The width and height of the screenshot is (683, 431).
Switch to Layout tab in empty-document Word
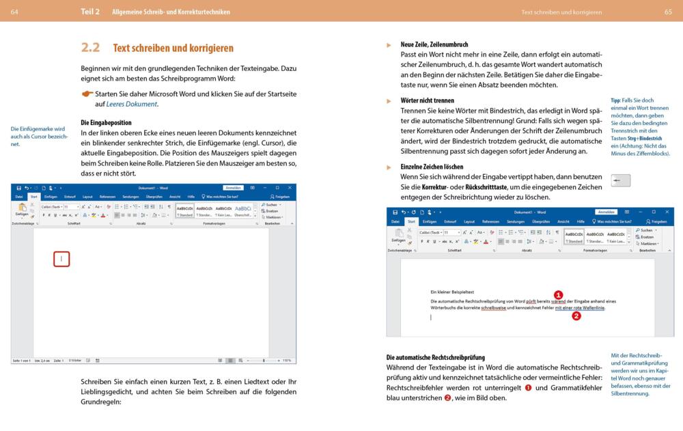[87, 197]
